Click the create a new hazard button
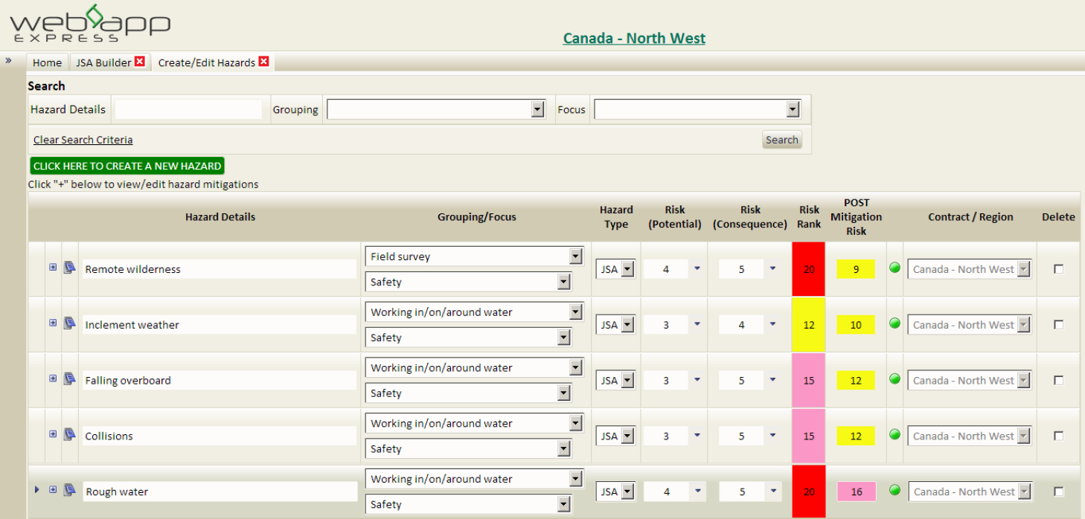This screenshot has width=1085, height=519. (x=127, y=166)
